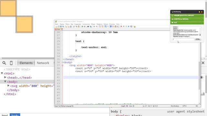
Task: Select the open document tab in Notepad++
Action: click(x=58, y=29)
